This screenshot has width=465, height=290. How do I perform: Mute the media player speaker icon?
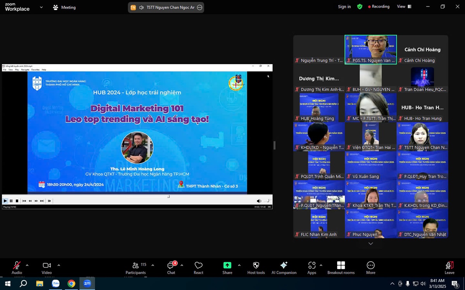click(x=259, y=201)
